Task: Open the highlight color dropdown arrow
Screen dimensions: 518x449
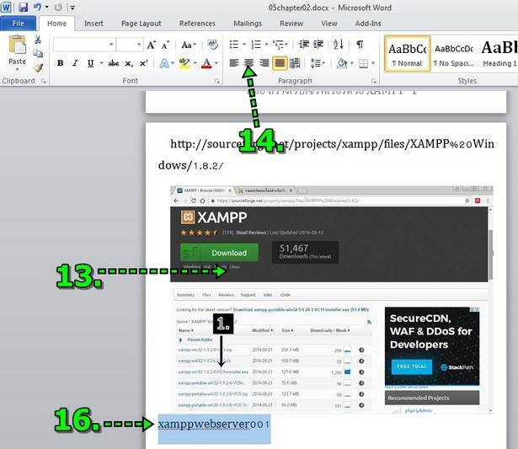Action: coord(195,63)
